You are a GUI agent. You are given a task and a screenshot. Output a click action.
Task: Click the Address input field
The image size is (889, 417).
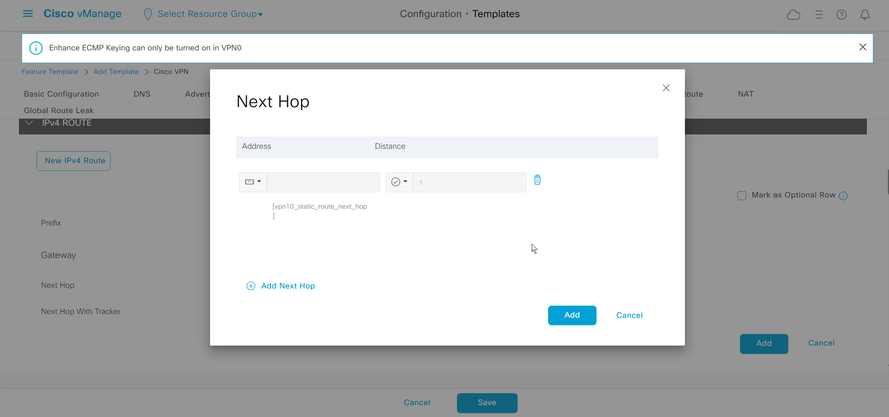tap(323, 182)
